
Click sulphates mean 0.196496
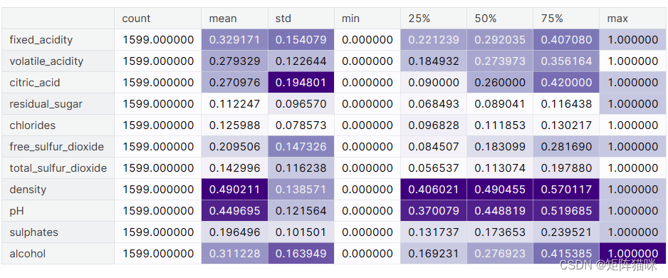pos(235,232)
